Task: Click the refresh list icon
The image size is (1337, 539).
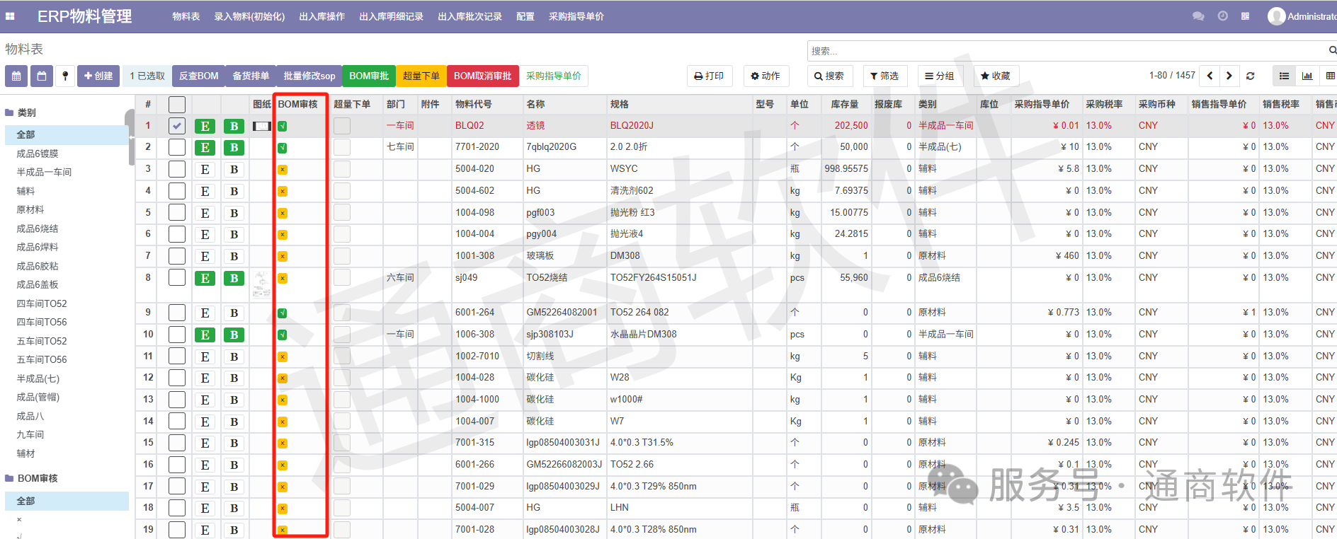Action: point(1251,76)
